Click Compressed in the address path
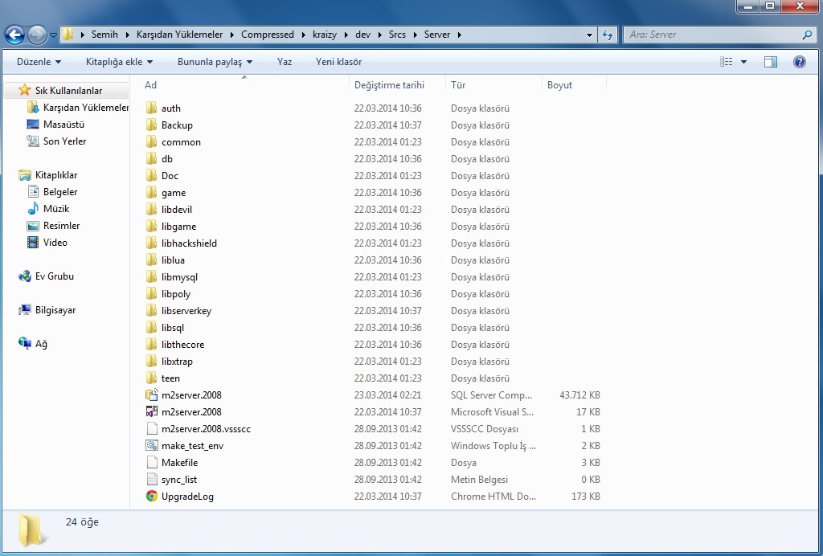Viewport: 823px width, 556px height. (x=267, y=35)
